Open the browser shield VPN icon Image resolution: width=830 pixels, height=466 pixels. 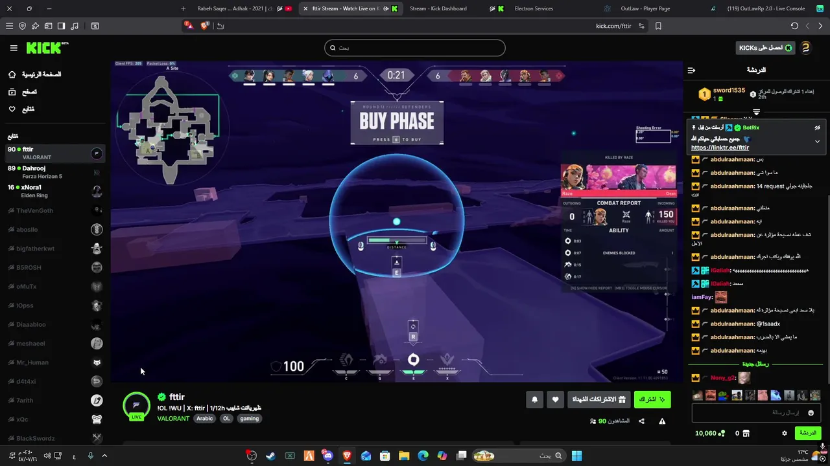click(x=22, y=26)
